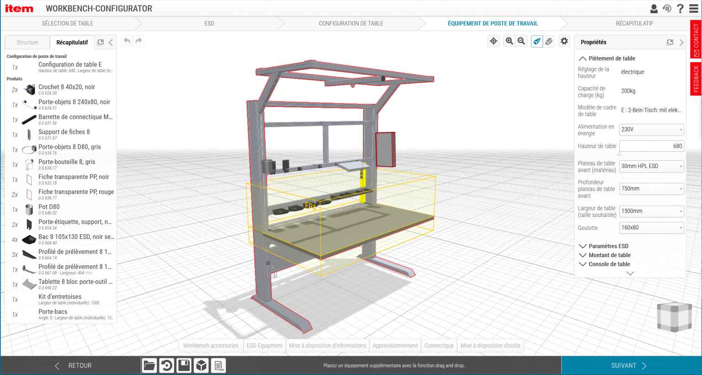This screenshot has height=375, width=702.
Task: Open the hamburger main menu
Action: (693, 9)
